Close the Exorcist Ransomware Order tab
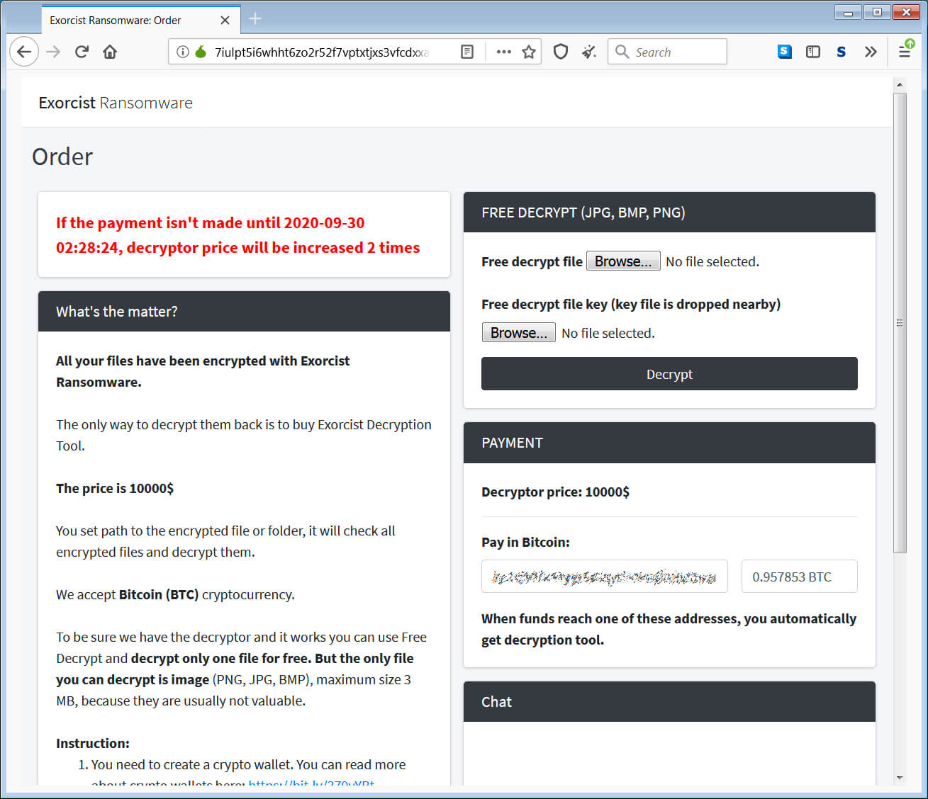 coord(225,20)
